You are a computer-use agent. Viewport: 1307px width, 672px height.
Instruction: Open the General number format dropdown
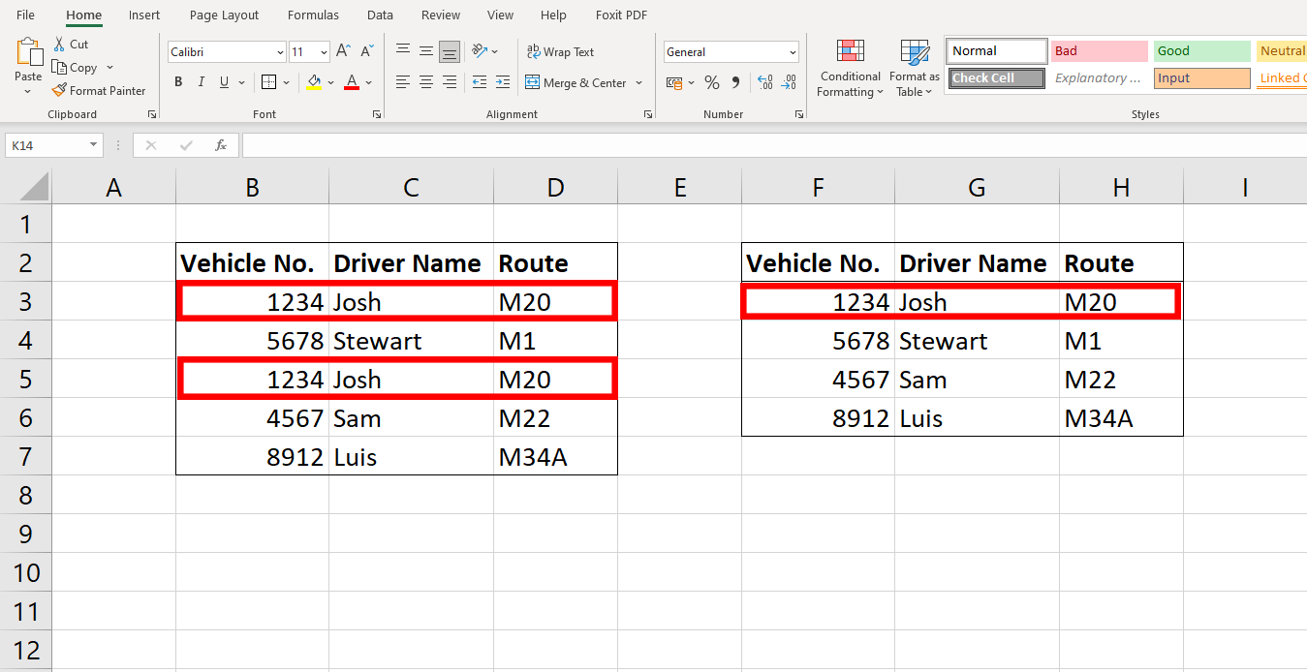tap(793, 52)
